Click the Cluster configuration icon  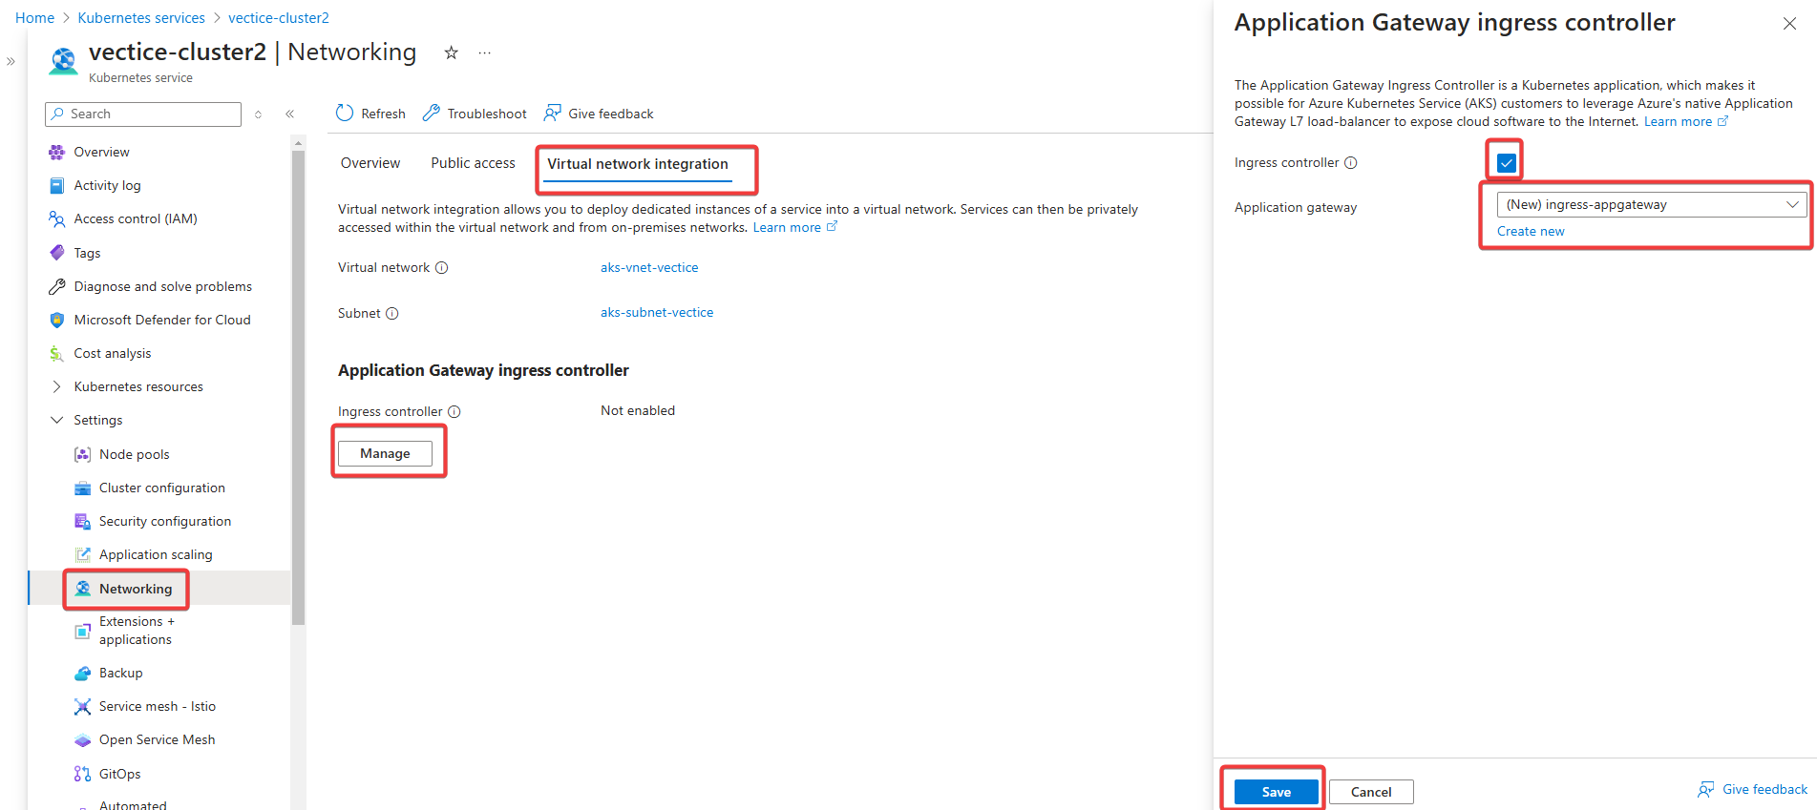click(83, 488)
